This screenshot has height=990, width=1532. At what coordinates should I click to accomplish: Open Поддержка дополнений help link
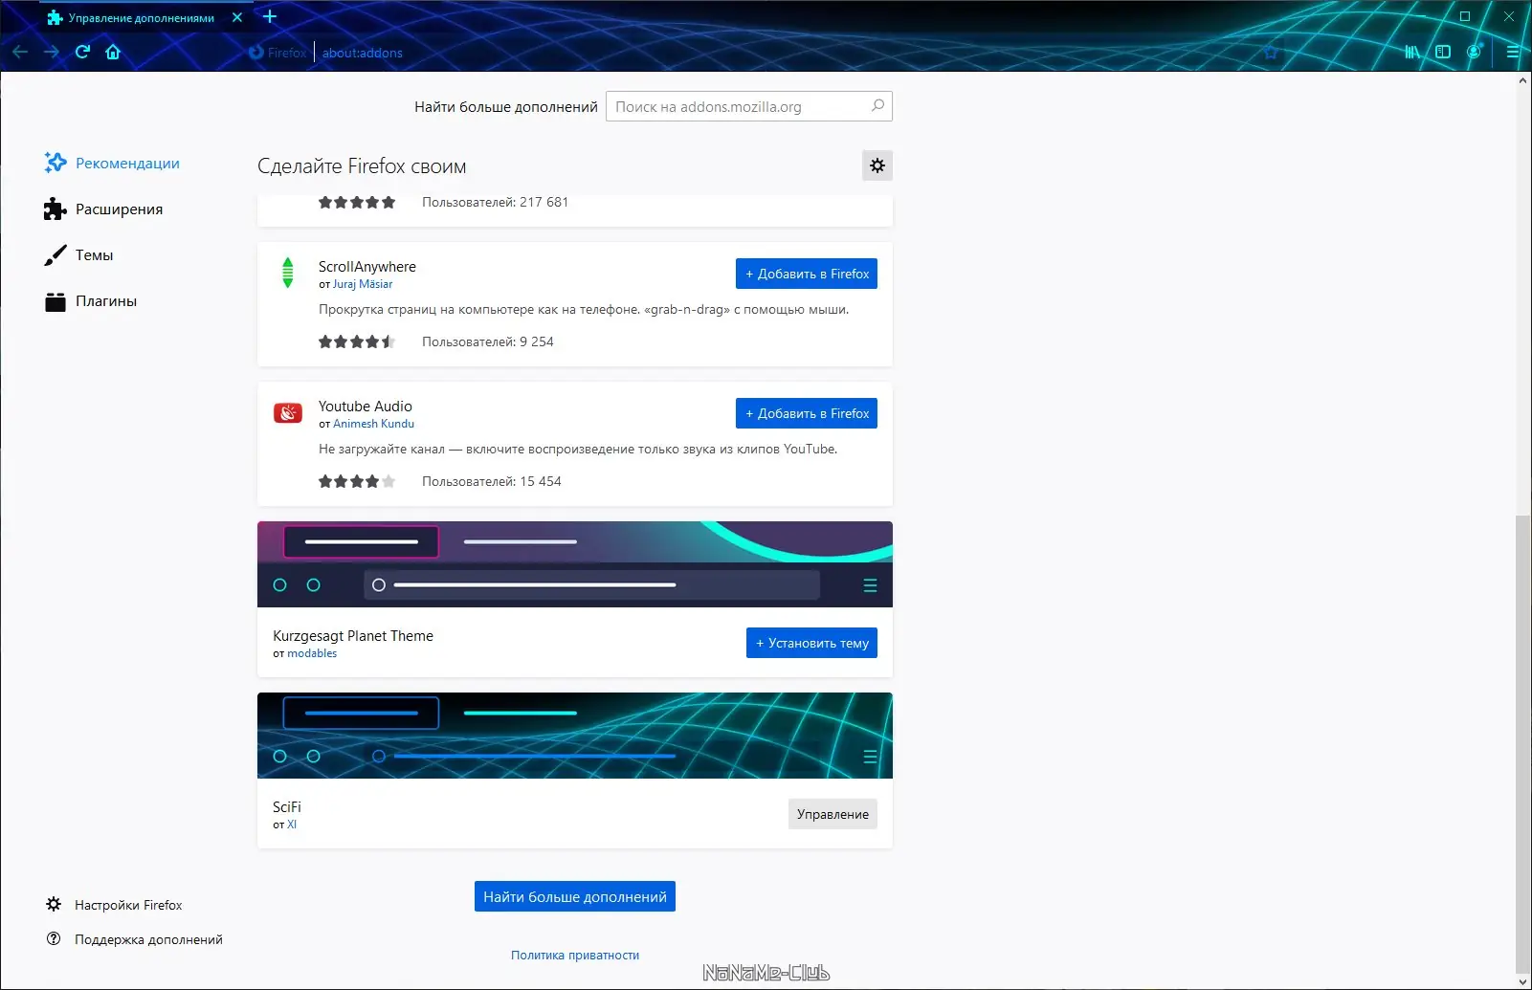pos(148,939)
